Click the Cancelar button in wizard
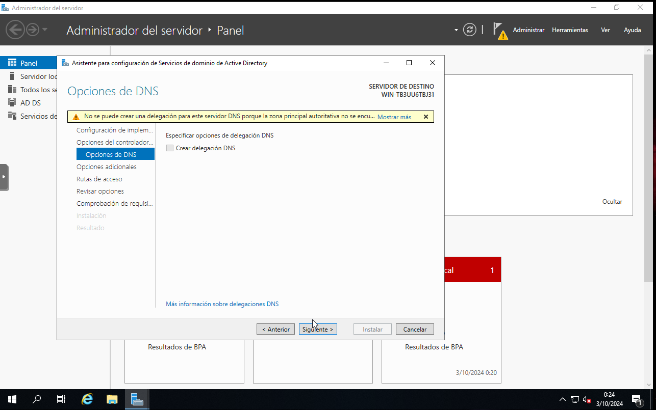 [415, 329]
